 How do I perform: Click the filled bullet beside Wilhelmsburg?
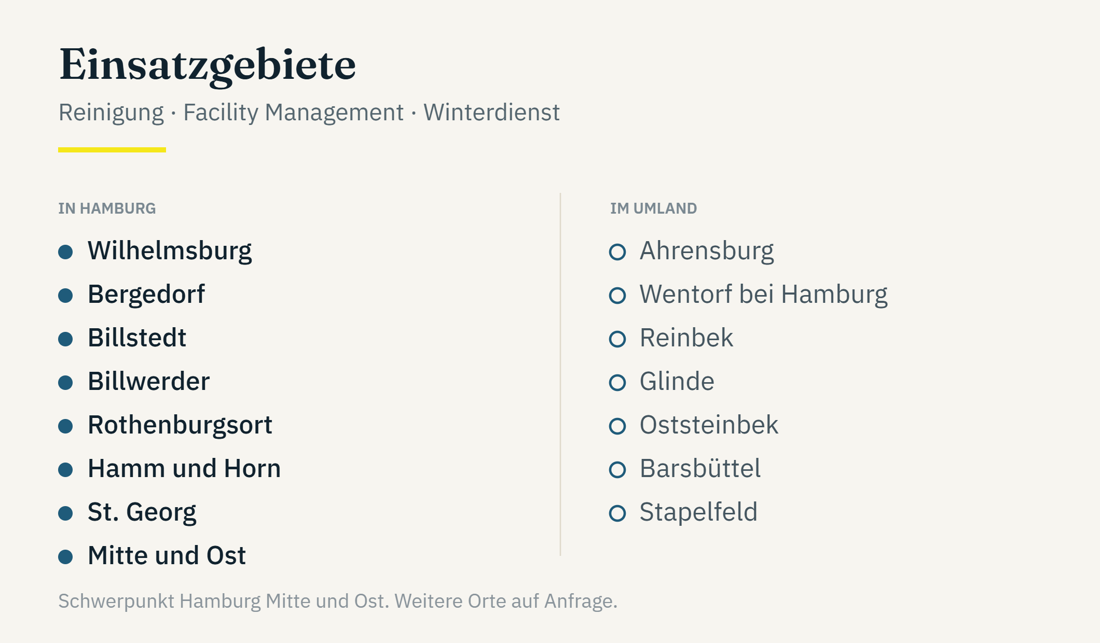click(x=65, y=252)
